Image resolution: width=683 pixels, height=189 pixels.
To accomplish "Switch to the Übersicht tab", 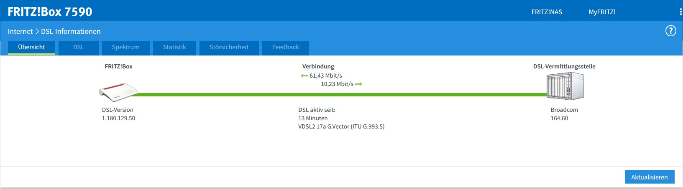I will pyautogui.click(x=31, y=48).
